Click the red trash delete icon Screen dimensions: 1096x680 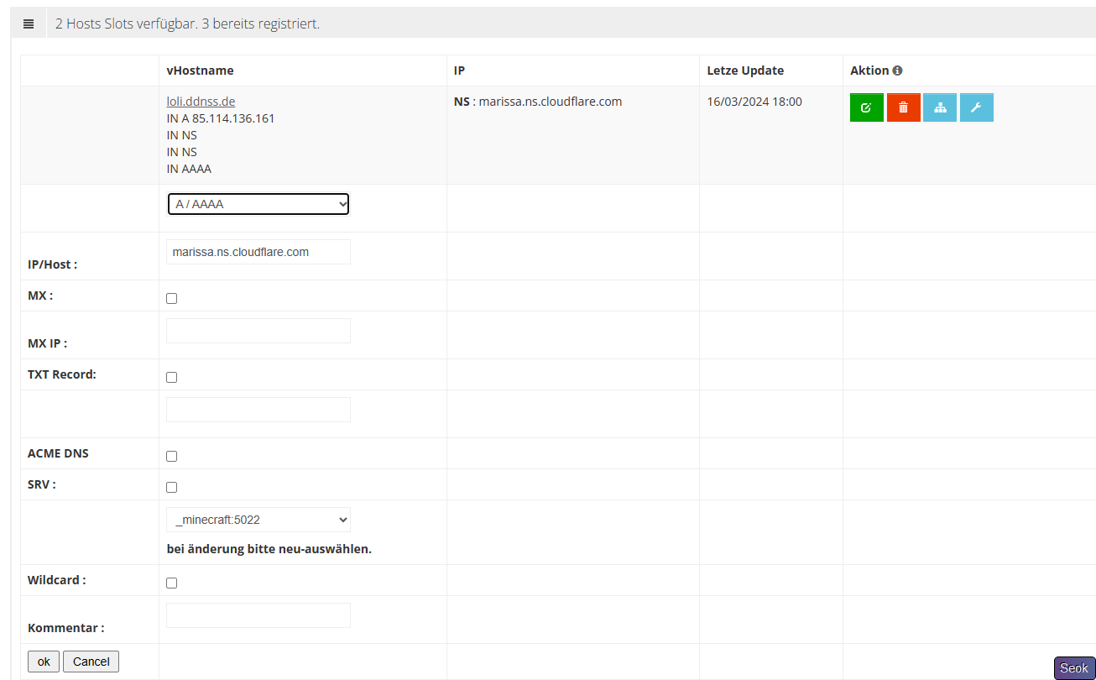[x=903, y=107]
